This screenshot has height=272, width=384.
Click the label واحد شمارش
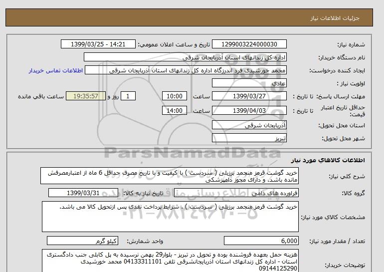145,241
